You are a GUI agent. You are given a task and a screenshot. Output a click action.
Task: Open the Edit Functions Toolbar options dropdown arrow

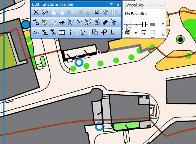click(x=111, y=4)
